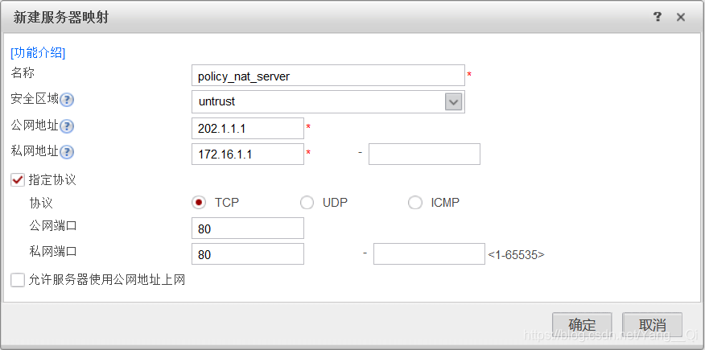The image size is (705, 350).
Task: Click the 私网端口 field with 80
Action: click(x=248, y=254)
